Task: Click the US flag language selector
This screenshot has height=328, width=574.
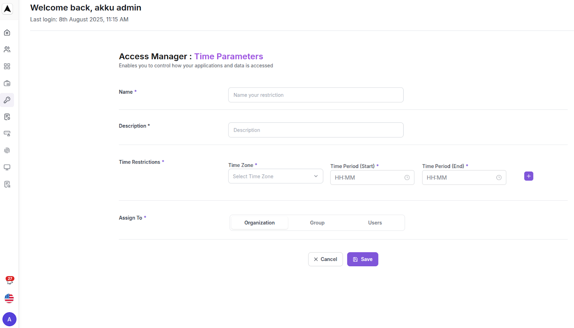Action: click(x=9, y=298)
